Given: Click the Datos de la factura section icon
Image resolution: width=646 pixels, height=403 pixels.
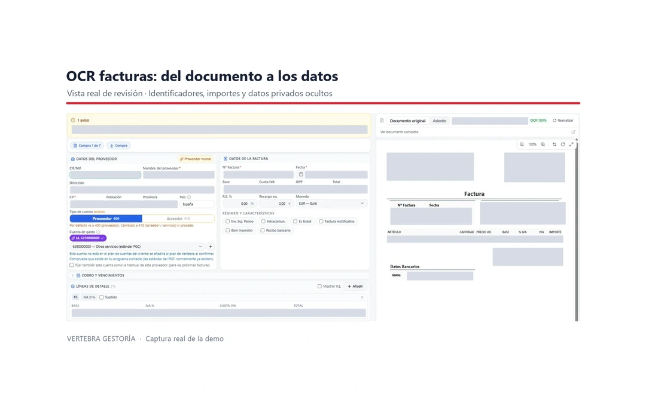Looking at the screenshot, I should coord(226,158).
